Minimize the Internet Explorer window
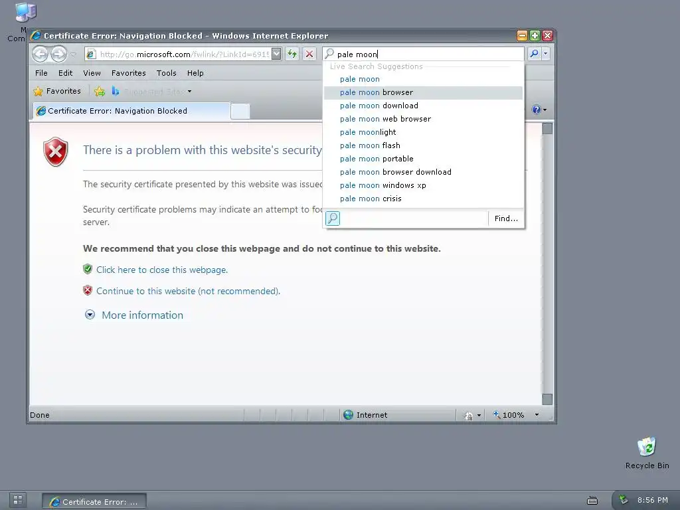 pos(522,36)
